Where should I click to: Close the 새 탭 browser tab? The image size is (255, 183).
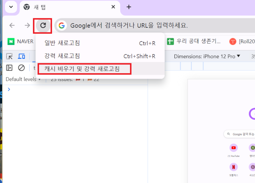click(x=113, y=7)
